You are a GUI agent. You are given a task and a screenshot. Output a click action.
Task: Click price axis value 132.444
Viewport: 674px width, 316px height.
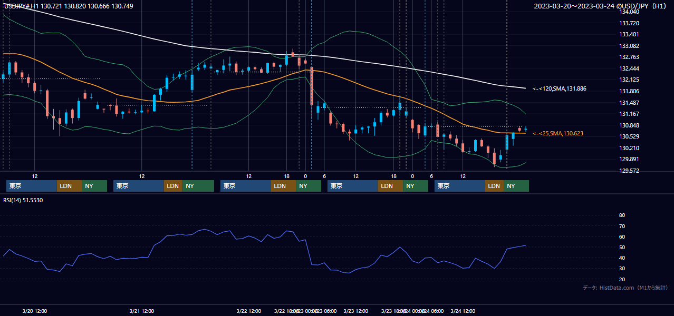click(629, 68)
